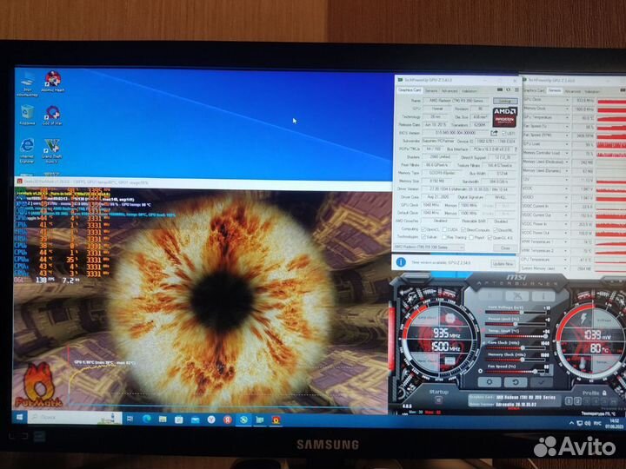Open the GPU-Z hamburger menu icon
The image size is (626, 469).
click(516, 90)
